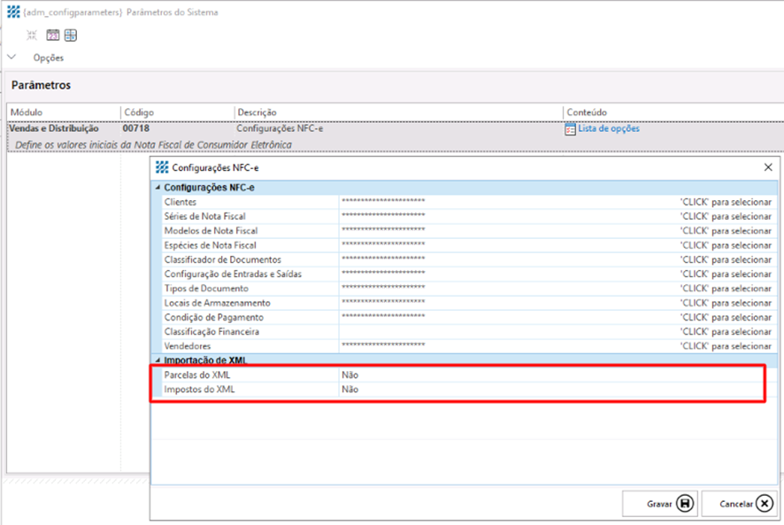Expand the chevron next to Opções
The image size is (784, 525).
coord(12,58)
